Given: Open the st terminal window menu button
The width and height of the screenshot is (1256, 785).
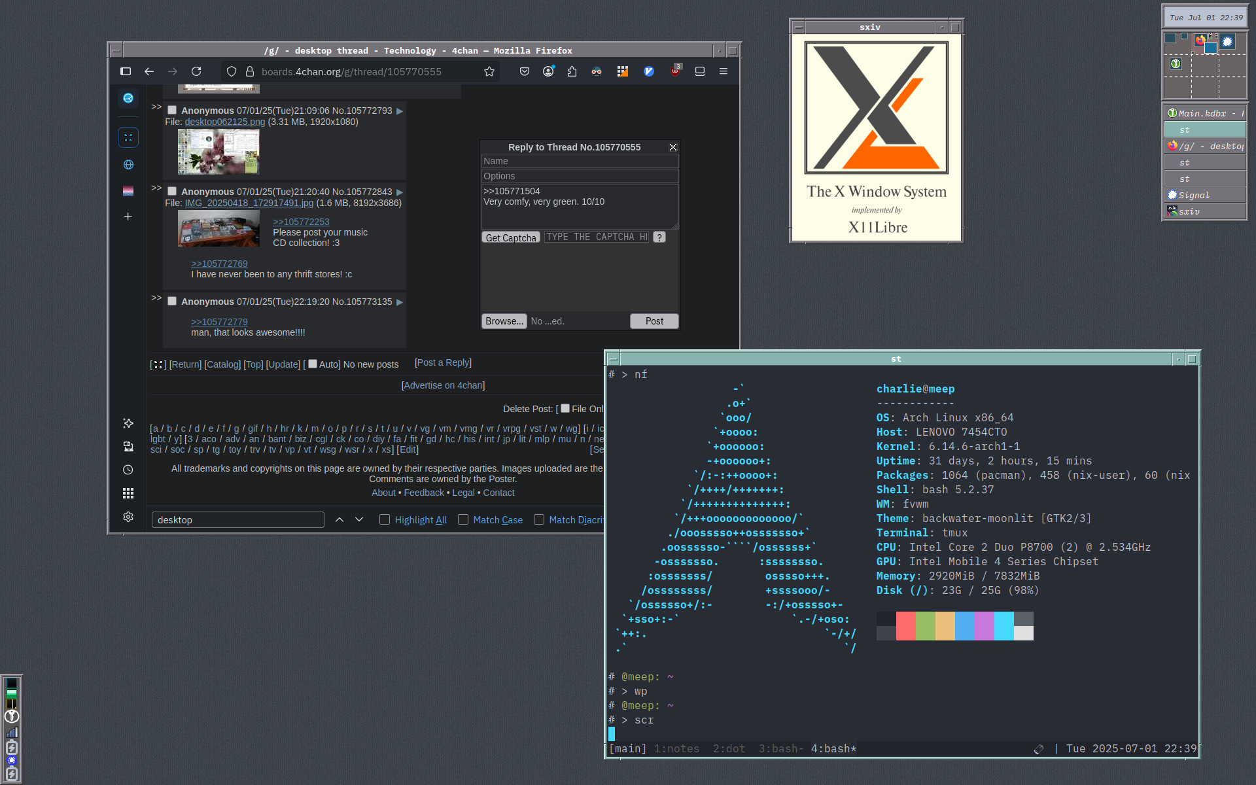Looking at the screenshot, I should pos(613,358).
